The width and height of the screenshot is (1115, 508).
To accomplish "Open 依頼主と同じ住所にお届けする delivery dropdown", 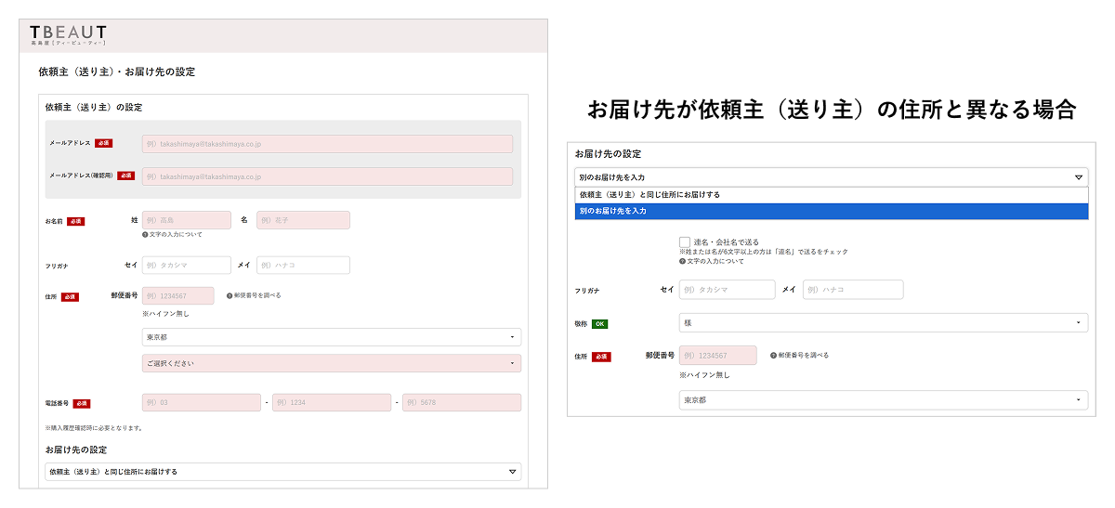I will [x=283, y=472].
